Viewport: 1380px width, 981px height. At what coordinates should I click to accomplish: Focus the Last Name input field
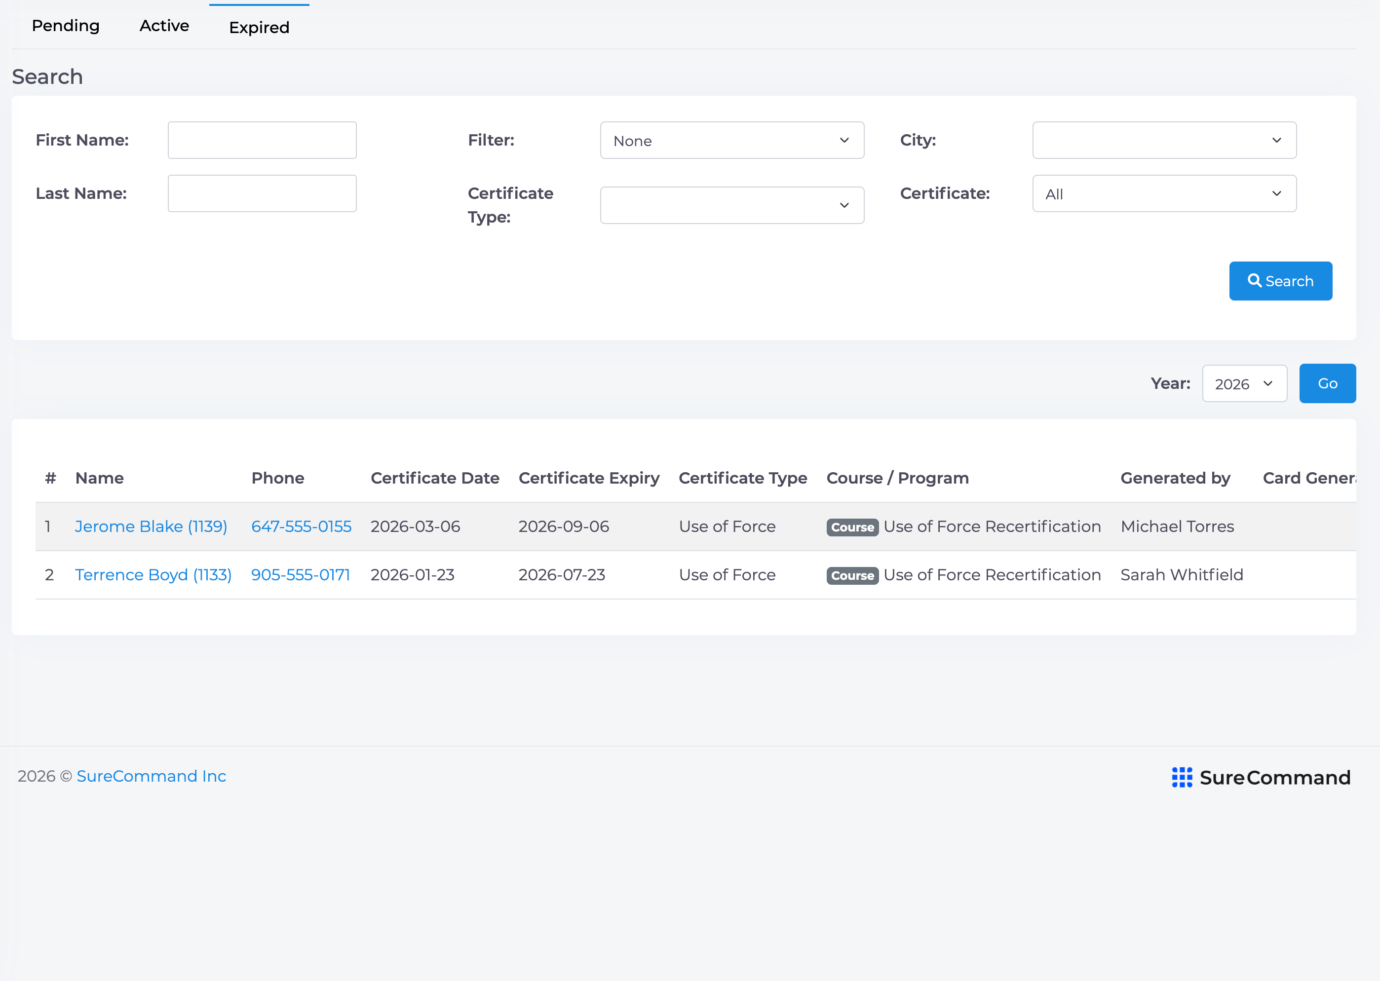pos(262,193)
